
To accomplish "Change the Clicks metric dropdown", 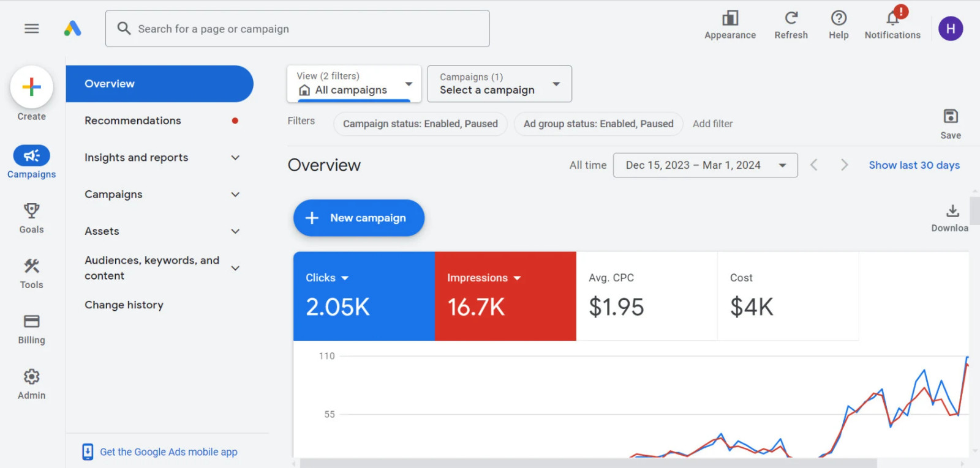I will click(327, 278).
